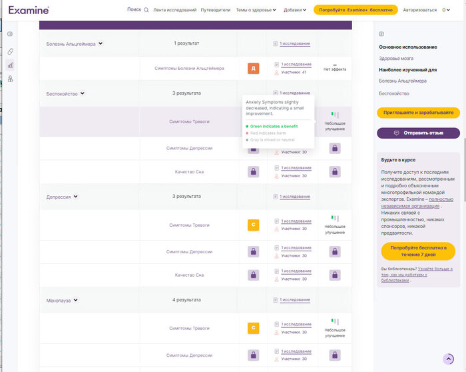Toggle the Депрессия section chevron
Viewport: 466px width, 372px height.
click(x=76, y=197)
